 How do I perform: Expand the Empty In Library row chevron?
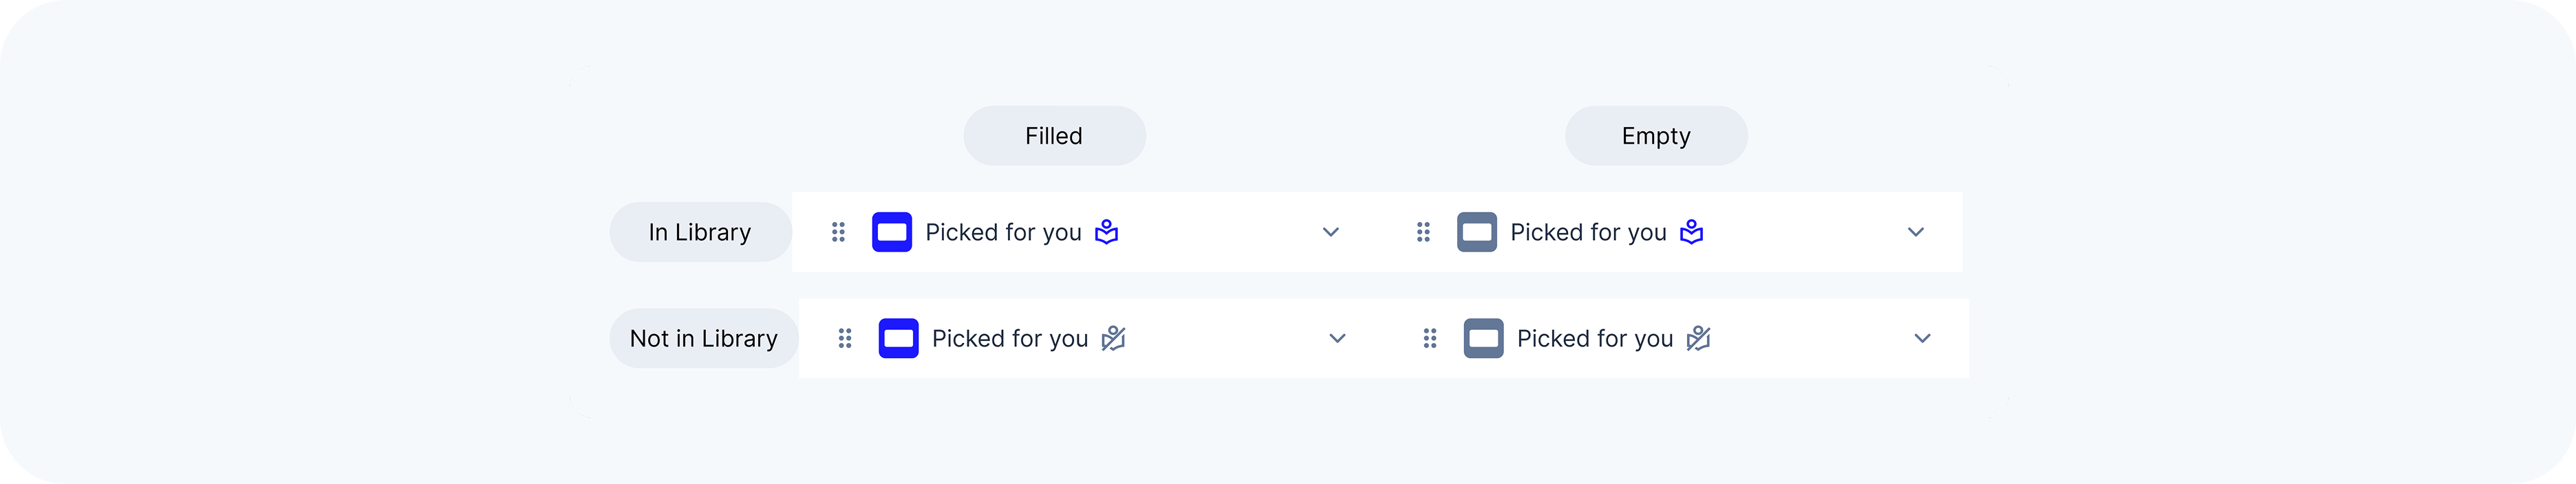[x=1915, y=232]
